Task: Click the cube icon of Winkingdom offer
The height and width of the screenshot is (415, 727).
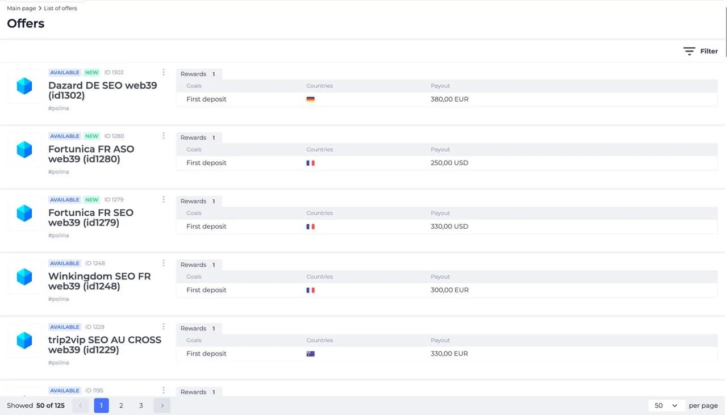Action: click(24, 276)
